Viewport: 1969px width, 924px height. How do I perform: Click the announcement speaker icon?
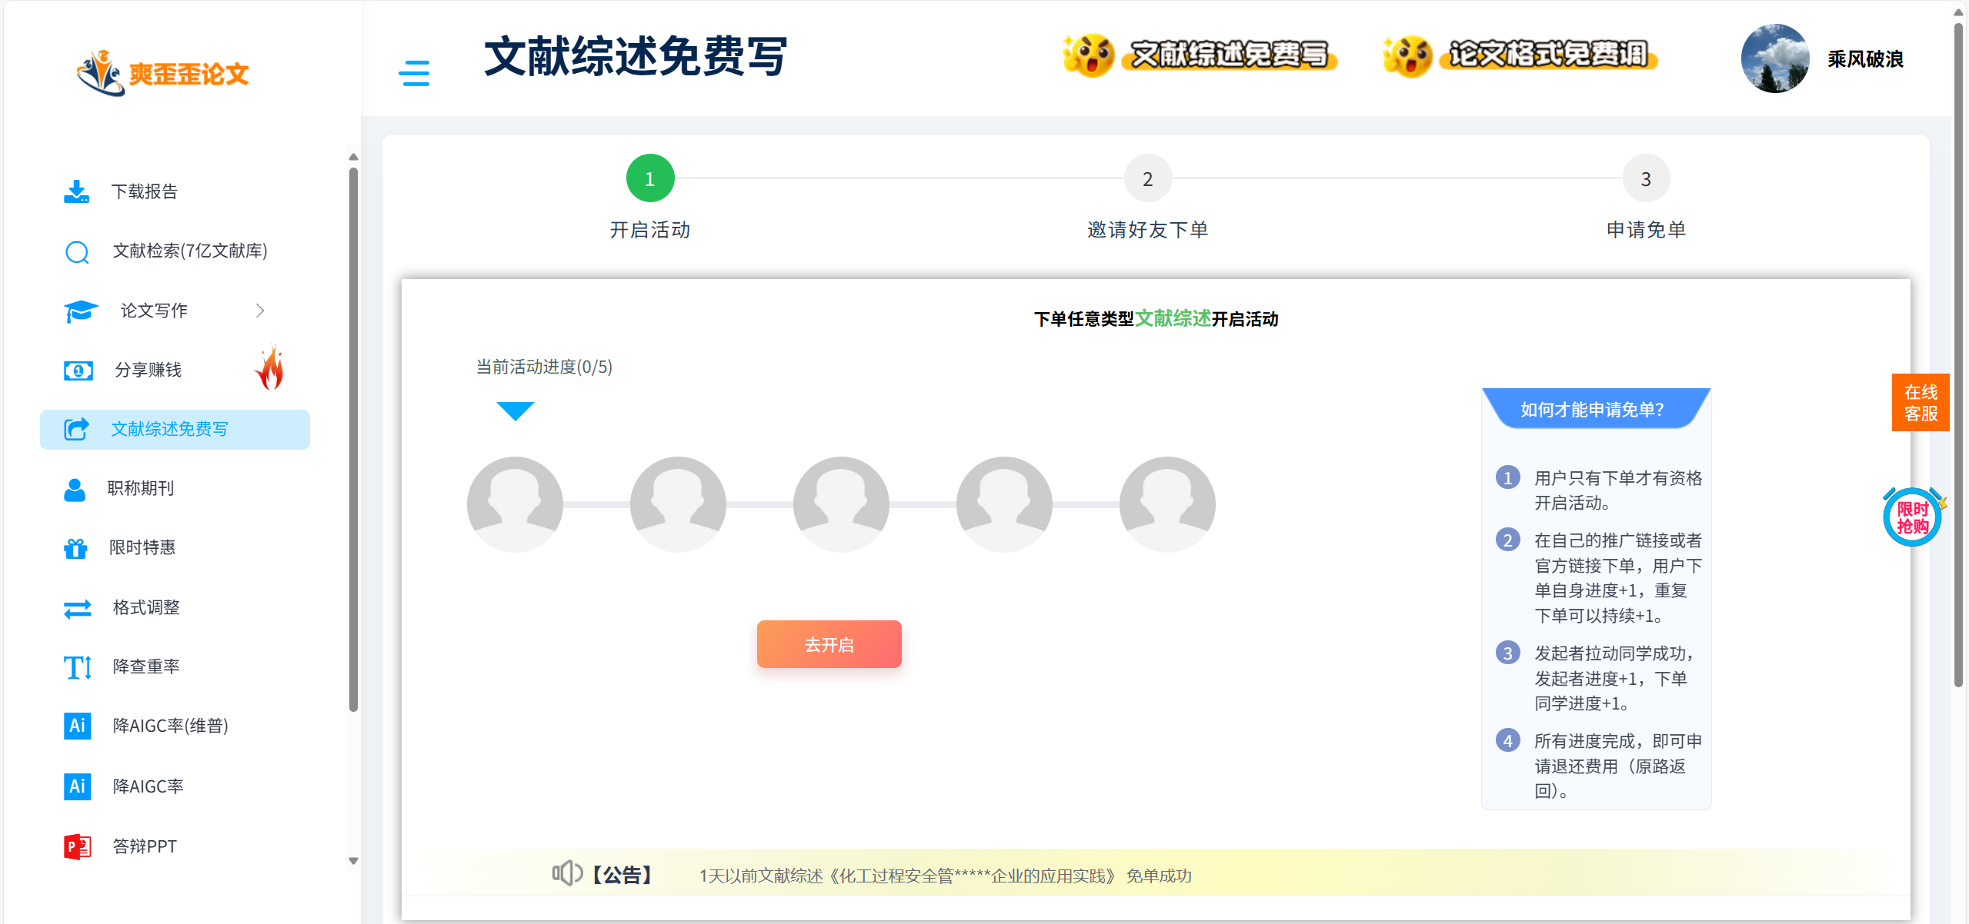pos(567,873)
